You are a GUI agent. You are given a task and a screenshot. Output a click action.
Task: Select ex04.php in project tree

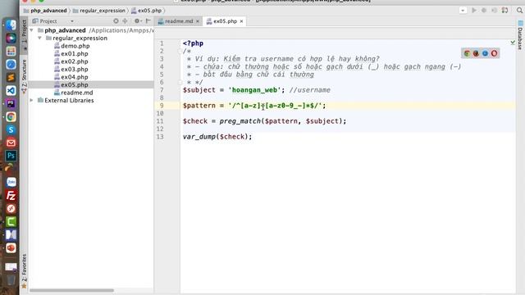(x=75, y=77)
